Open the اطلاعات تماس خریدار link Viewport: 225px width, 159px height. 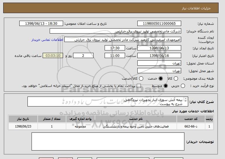[47, 40]
